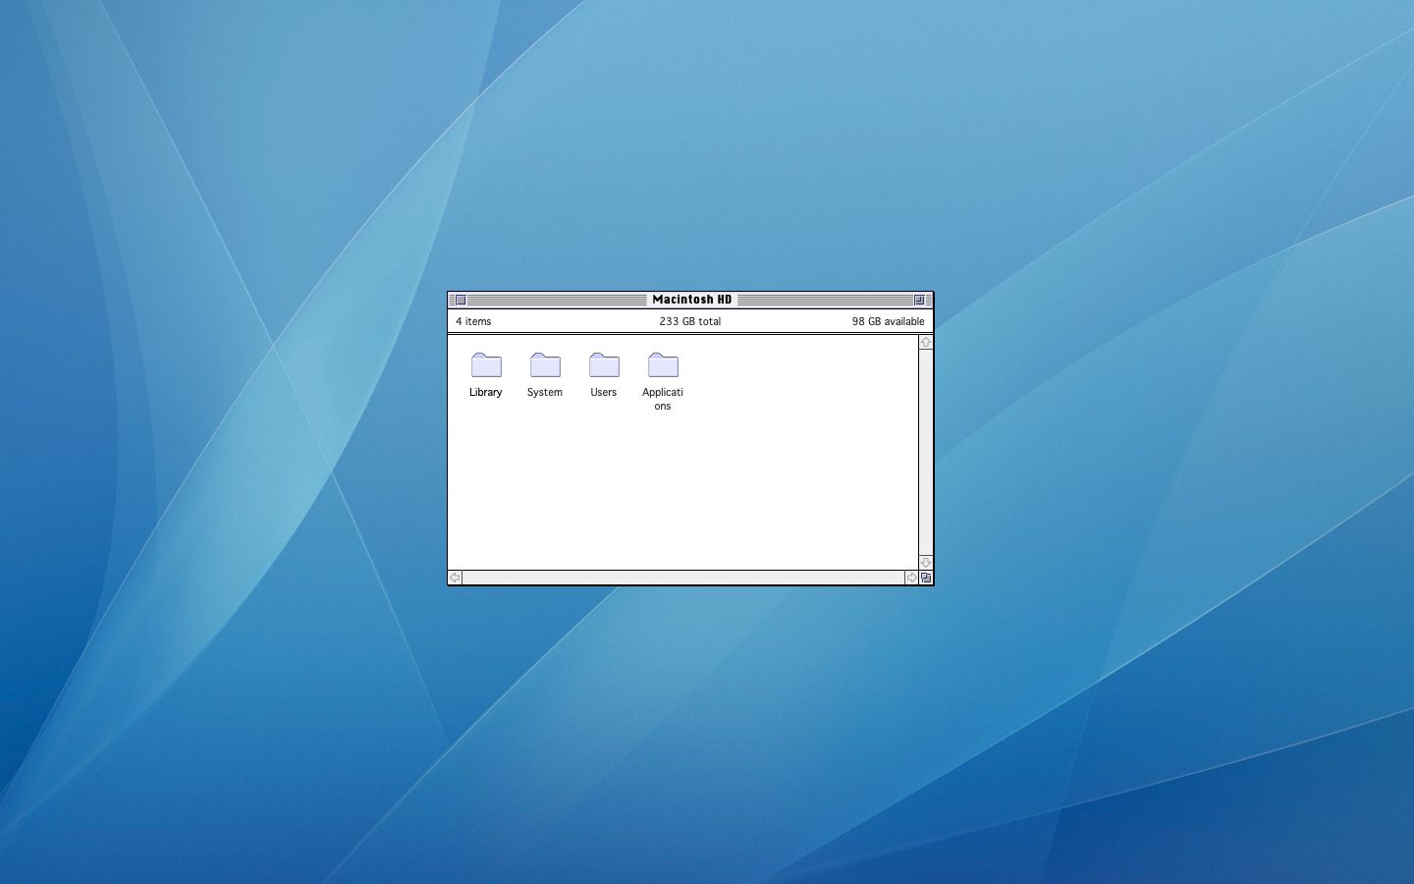Close the Macintosh HD window
The height and width of the screenshot is (884, 1414).
(x=461, y=300)
